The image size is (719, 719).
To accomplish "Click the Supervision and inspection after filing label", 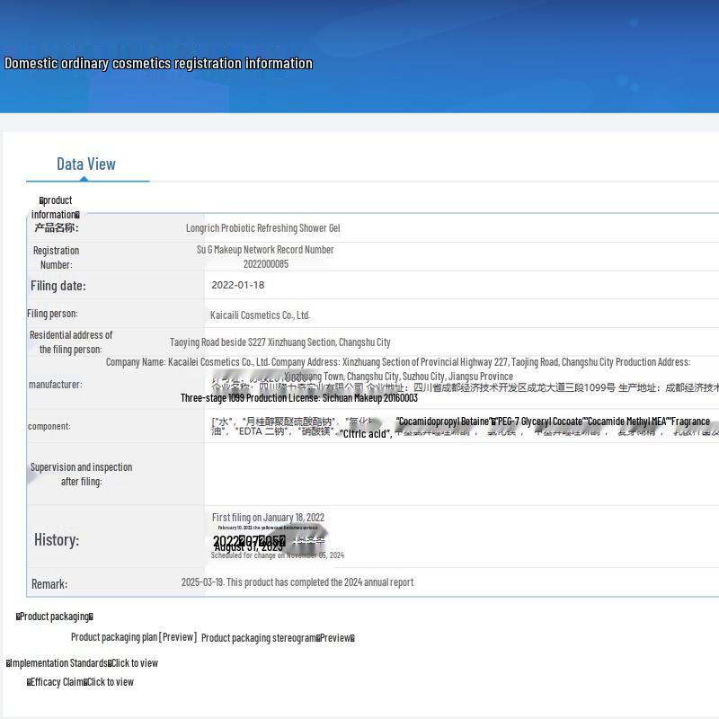I will pyautogui.click(x=81, y=475).
